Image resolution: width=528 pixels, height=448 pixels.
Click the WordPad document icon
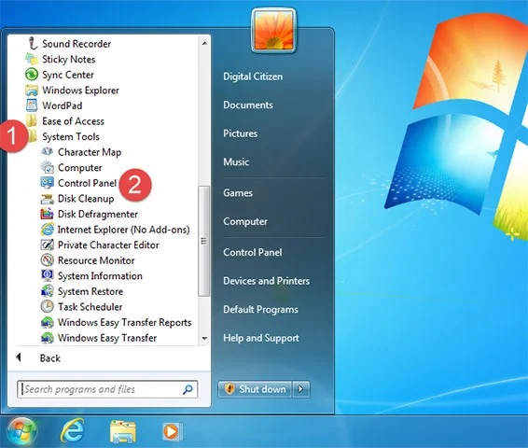32,105
